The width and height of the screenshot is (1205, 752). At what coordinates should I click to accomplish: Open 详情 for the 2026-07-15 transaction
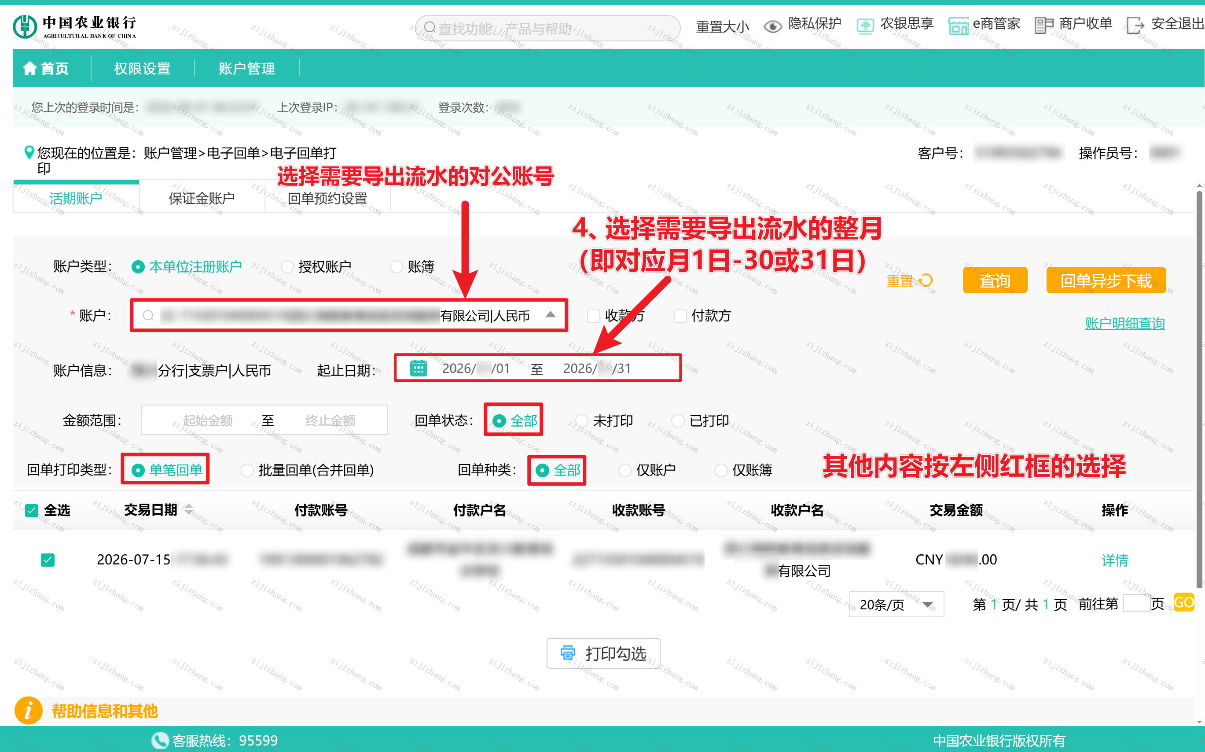pyautogui.click(x=1115, y=560)
